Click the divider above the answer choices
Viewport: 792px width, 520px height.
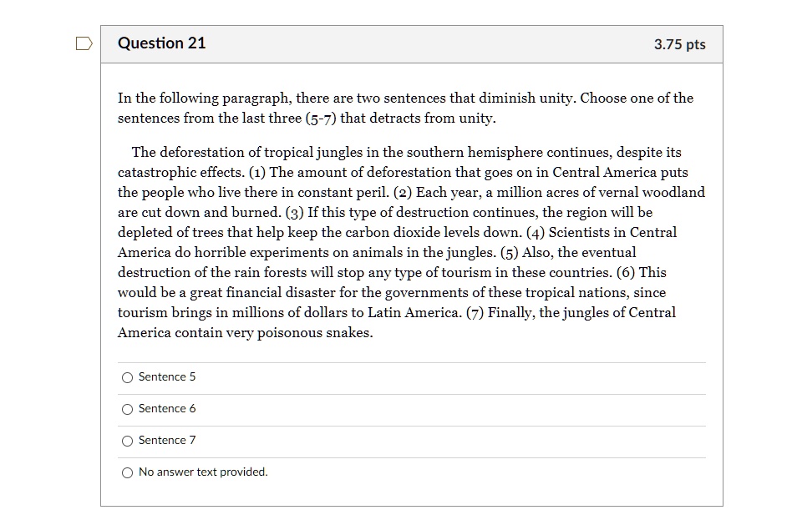click(x=409, y=362)
